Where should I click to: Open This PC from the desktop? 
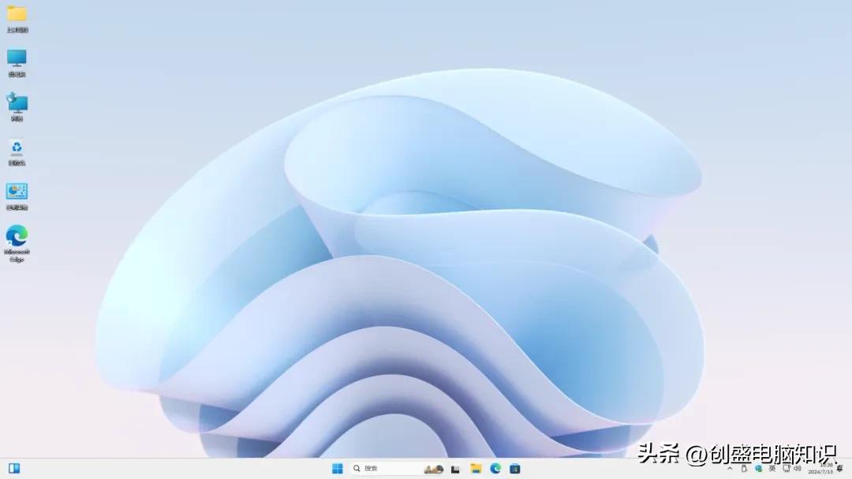click(x=17, y=59)
